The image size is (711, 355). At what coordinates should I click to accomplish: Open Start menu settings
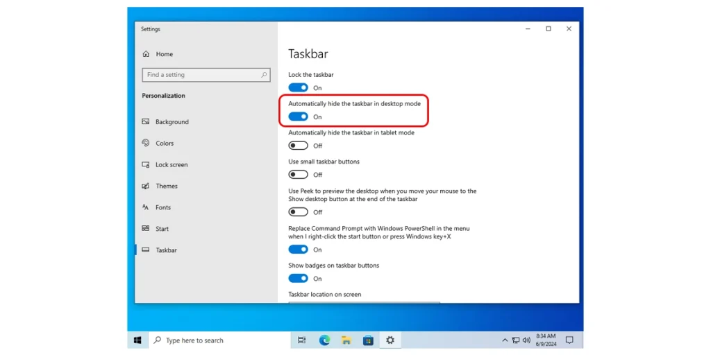coord(156,229)
